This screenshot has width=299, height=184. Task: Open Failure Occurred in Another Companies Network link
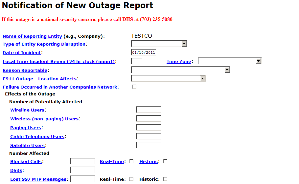60,87
